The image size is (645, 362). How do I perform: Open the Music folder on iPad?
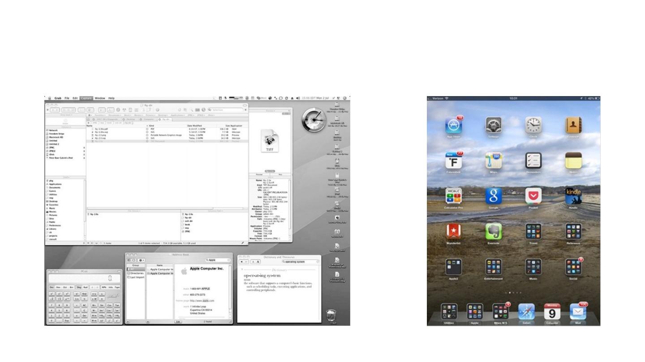[533, 267]
